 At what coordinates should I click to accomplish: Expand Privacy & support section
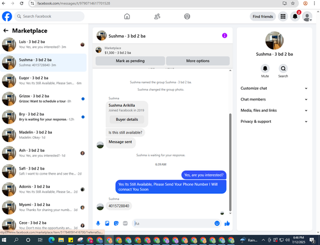[x=274, y=122]
